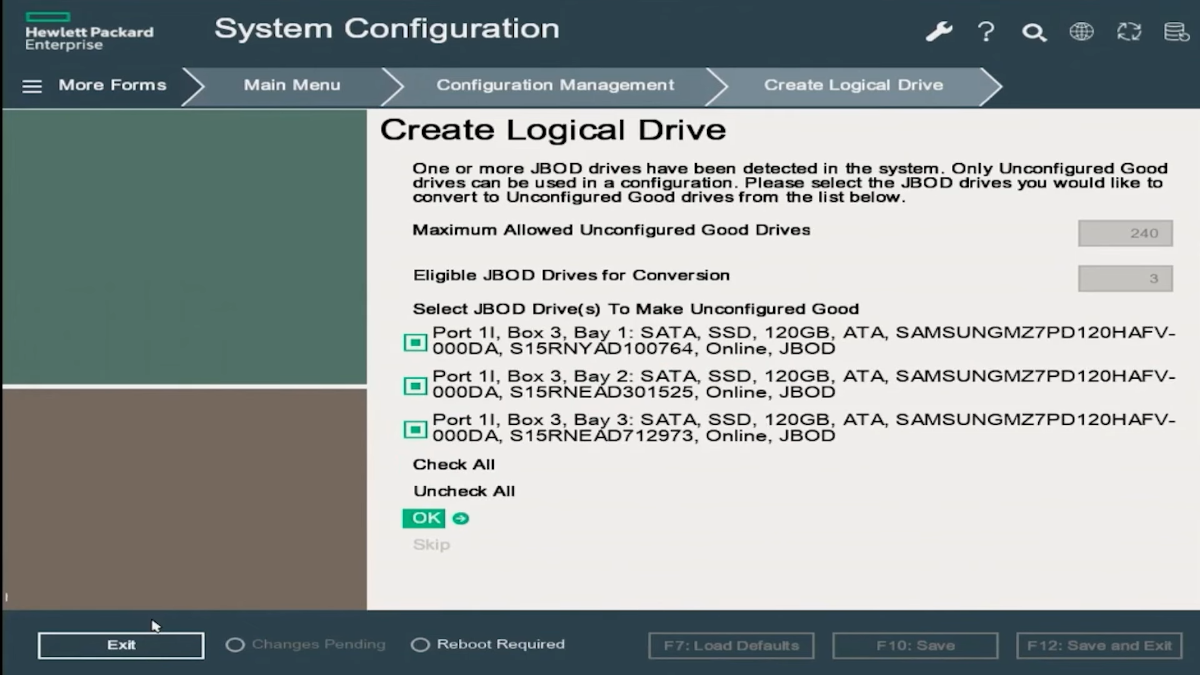Open the More Forms hamburger menu icon
Screen dimensions: 1200x675
(32, 86)
